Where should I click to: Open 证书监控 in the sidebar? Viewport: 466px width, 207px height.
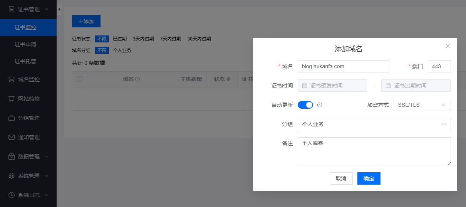[28, 27]
